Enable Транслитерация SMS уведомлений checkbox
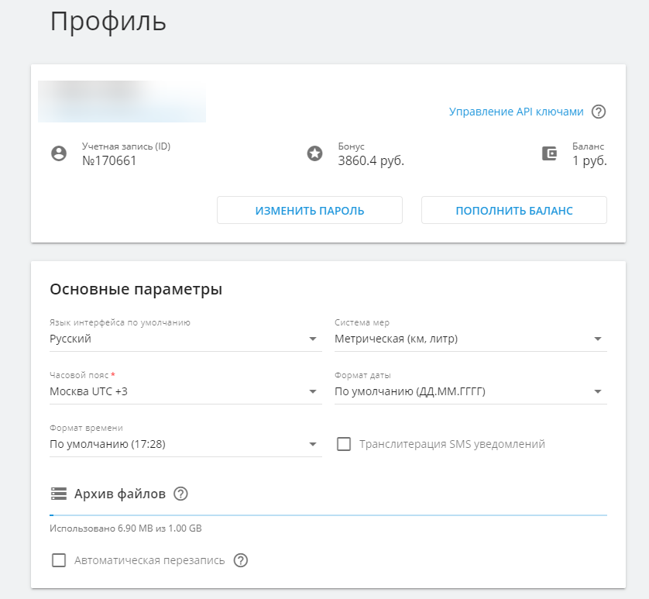The image size is (649, 599). pos(344,444)
